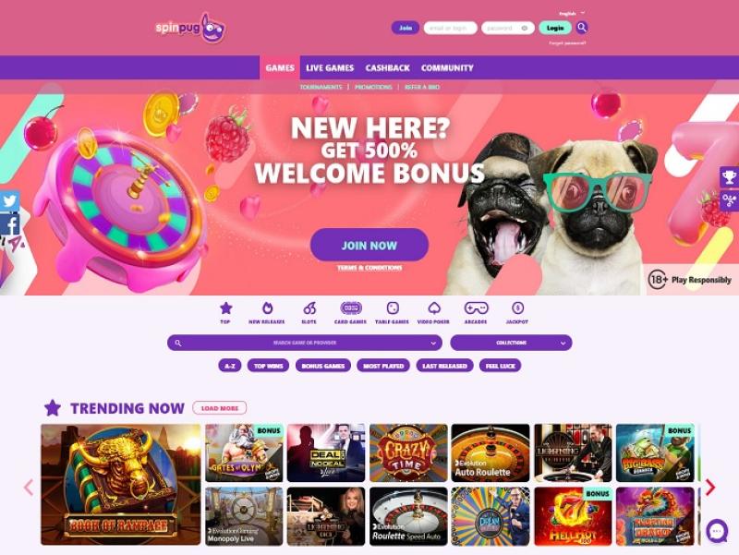
Task: Open the Facebook share icon
Action: (9, 224)
